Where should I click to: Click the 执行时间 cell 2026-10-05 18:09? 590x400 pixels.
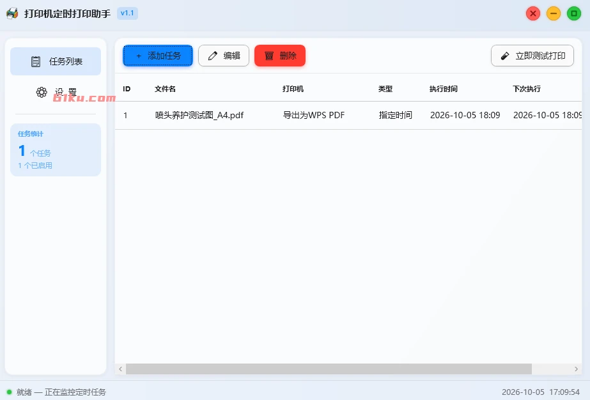(465, 115)
